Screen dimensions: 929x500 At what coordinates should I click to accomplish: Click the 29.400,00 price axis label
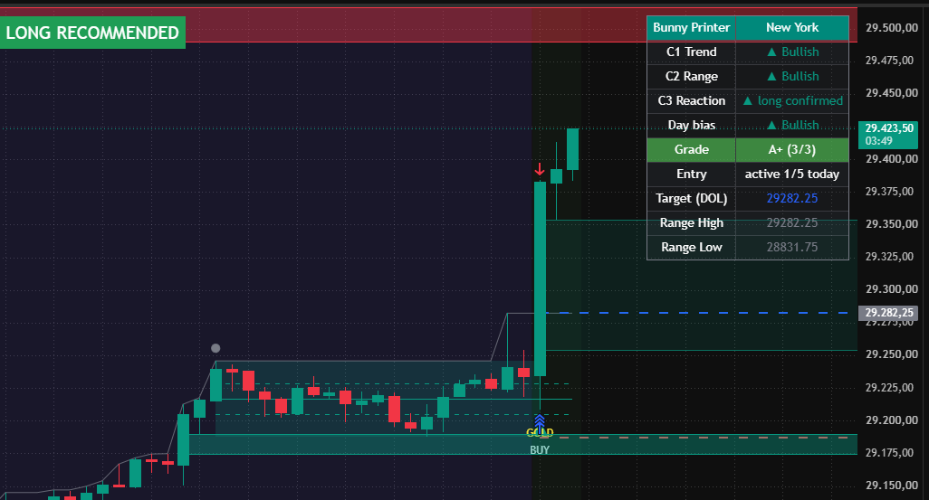pos(891,158)
